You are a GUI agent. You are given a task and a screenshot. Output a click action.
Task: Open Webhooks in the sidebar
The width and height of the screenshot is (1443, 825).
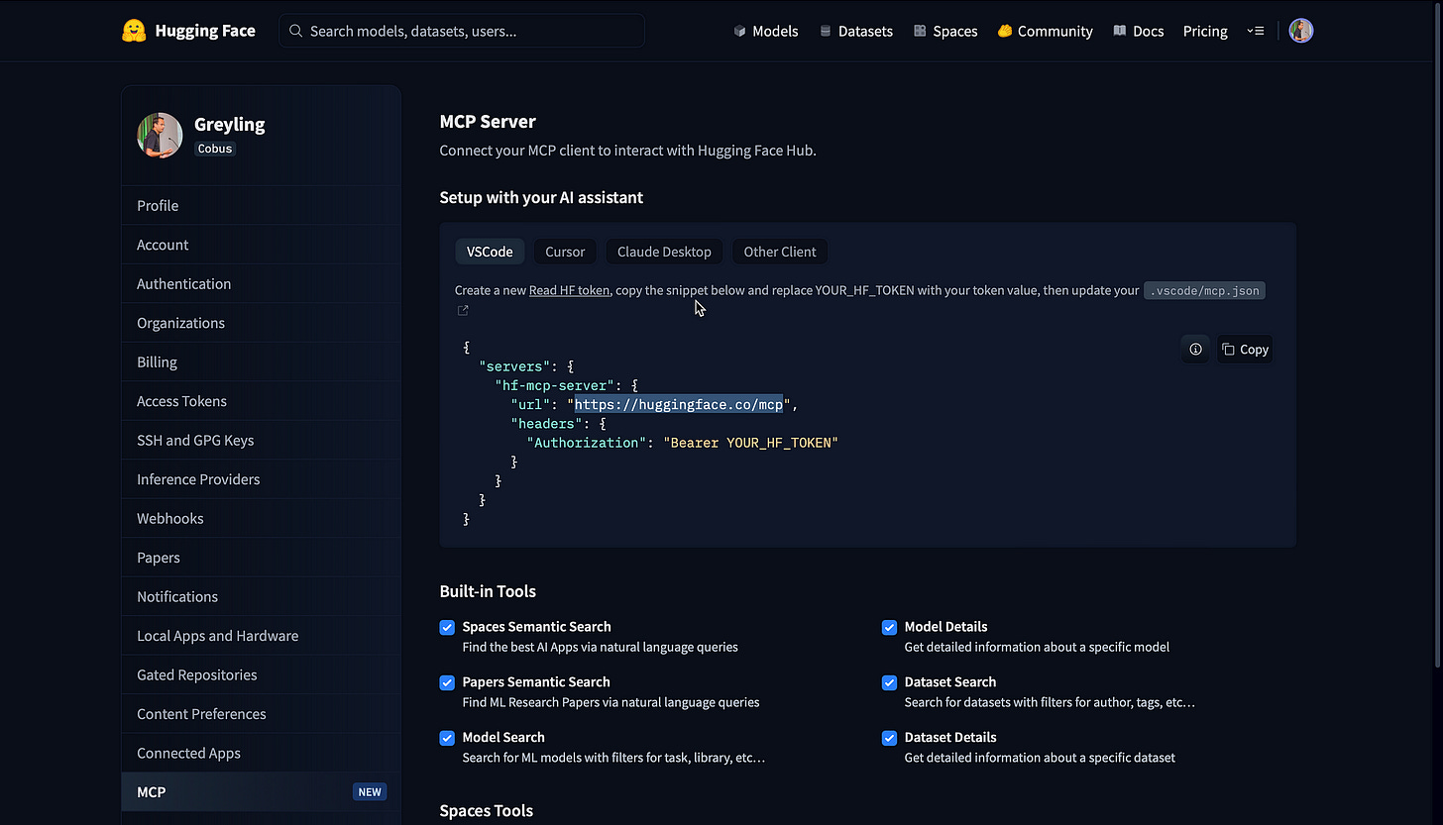click(x=262, y=518)
